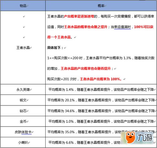Click the 平均概率为 6.6% probability cell
The height and width of the screenshot is (148, 157).
point(101,142)
